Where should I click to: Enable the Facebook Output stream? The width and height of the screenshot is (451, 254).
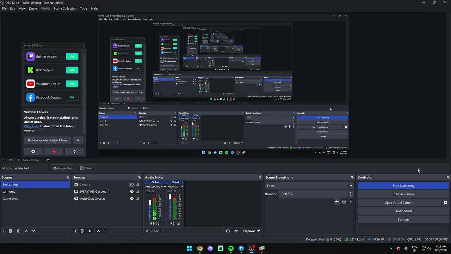click(72, 97)
